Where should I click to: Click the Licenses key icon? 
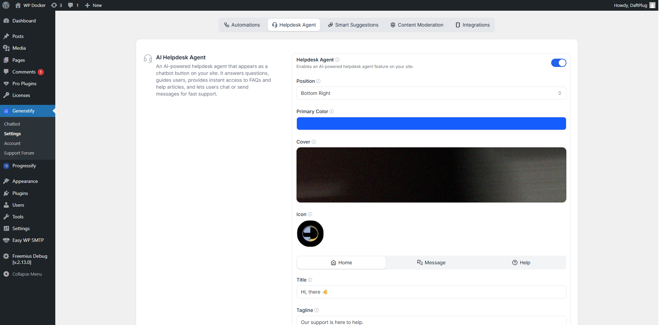(x=6, y=95)
